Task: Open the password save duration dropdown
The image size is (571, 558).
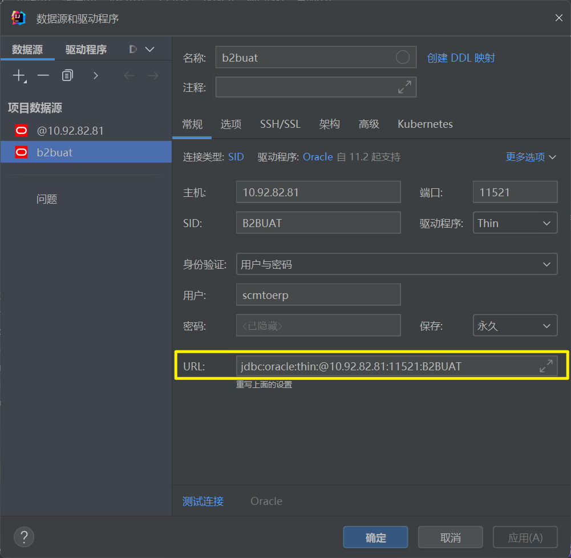Action: [515, 326]
